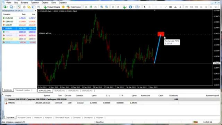Click the red rectangle object on chart

pos(161,34)
